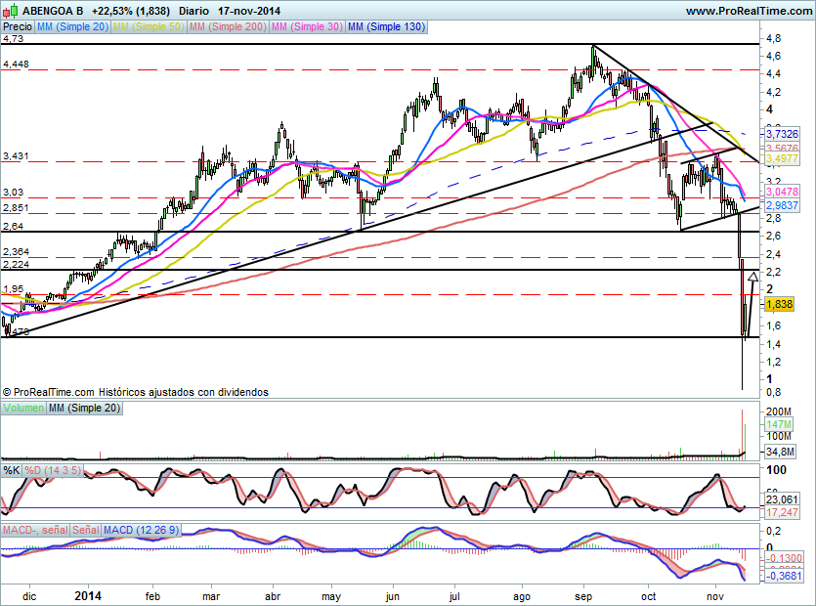
Task: Click the 2014 year label on time axis
Action: point(88,596)
